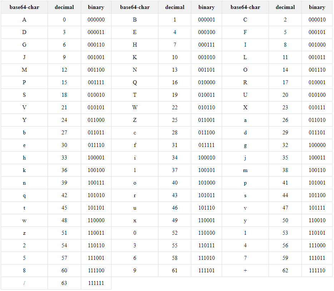Click the base64-char column header
The height and width of the screenshot is (291, 334).
(x=24, y=7)
